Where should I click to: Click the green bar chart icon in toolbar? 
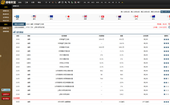72,2
